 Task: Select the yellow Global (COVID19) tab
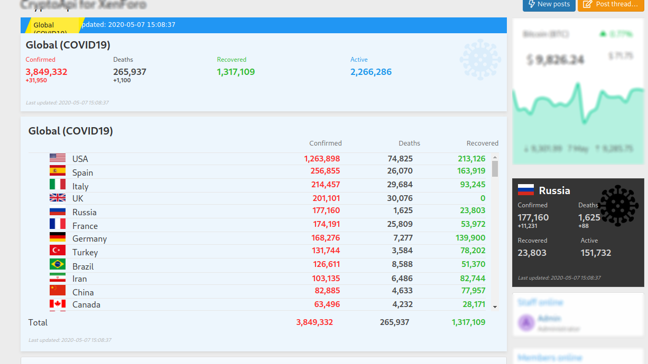point(51,25)
